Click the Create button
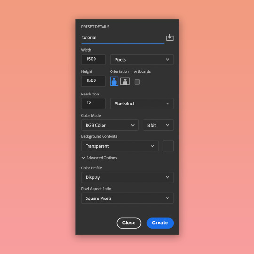 tap(160, 223)
